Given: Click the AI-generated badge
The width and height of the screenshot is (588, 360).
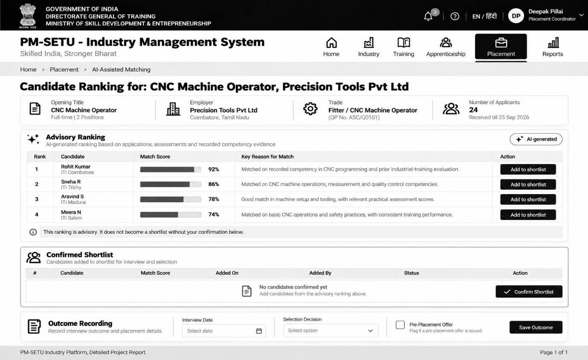Looking at the screenshot, I should [536, 139].
